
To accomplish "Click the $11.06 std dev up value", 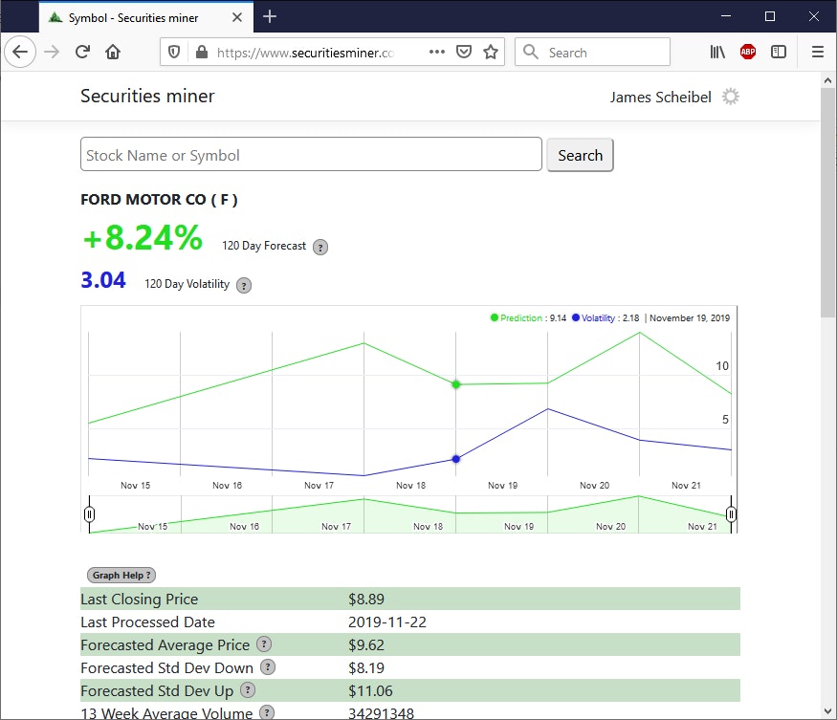I will [370, 690].
